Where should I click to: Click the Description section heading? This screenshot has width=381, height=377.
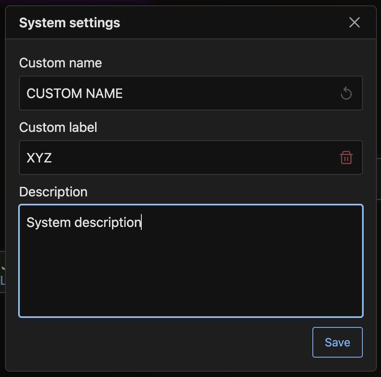[x=53, y=191]
